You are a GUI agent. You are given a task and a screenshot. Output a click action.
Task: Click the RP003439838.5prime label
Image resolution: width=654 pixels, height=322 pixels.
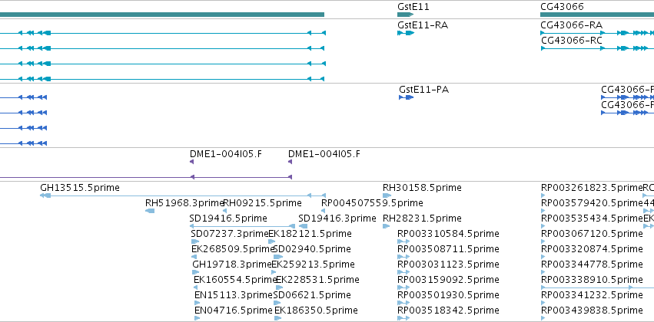[x=592, y=310]
